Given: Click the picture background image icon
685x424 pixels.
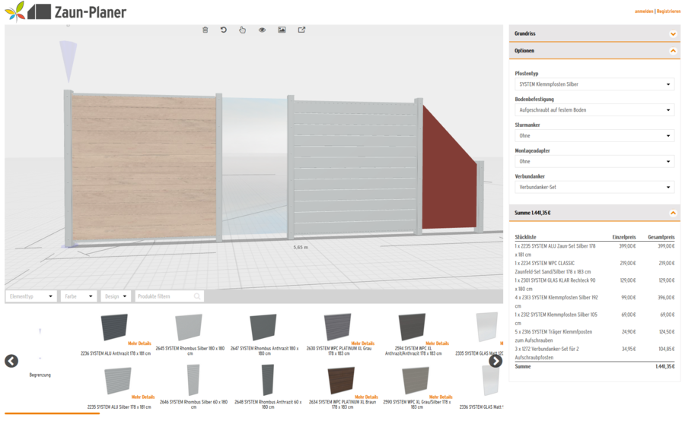Looking at the screenshot, I should pyautogui.click(x=282, y=30).
